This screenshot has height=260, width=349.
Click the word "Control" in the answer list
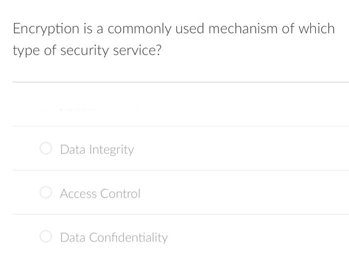[121, 194]
